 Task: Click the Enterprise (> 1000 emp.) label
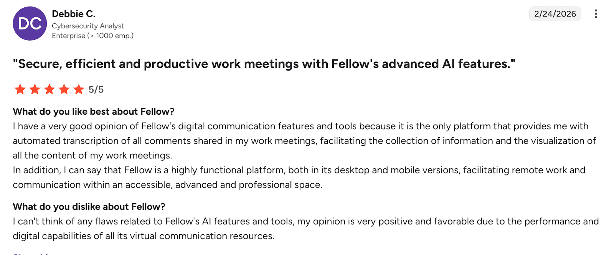[x=92, y=36]
